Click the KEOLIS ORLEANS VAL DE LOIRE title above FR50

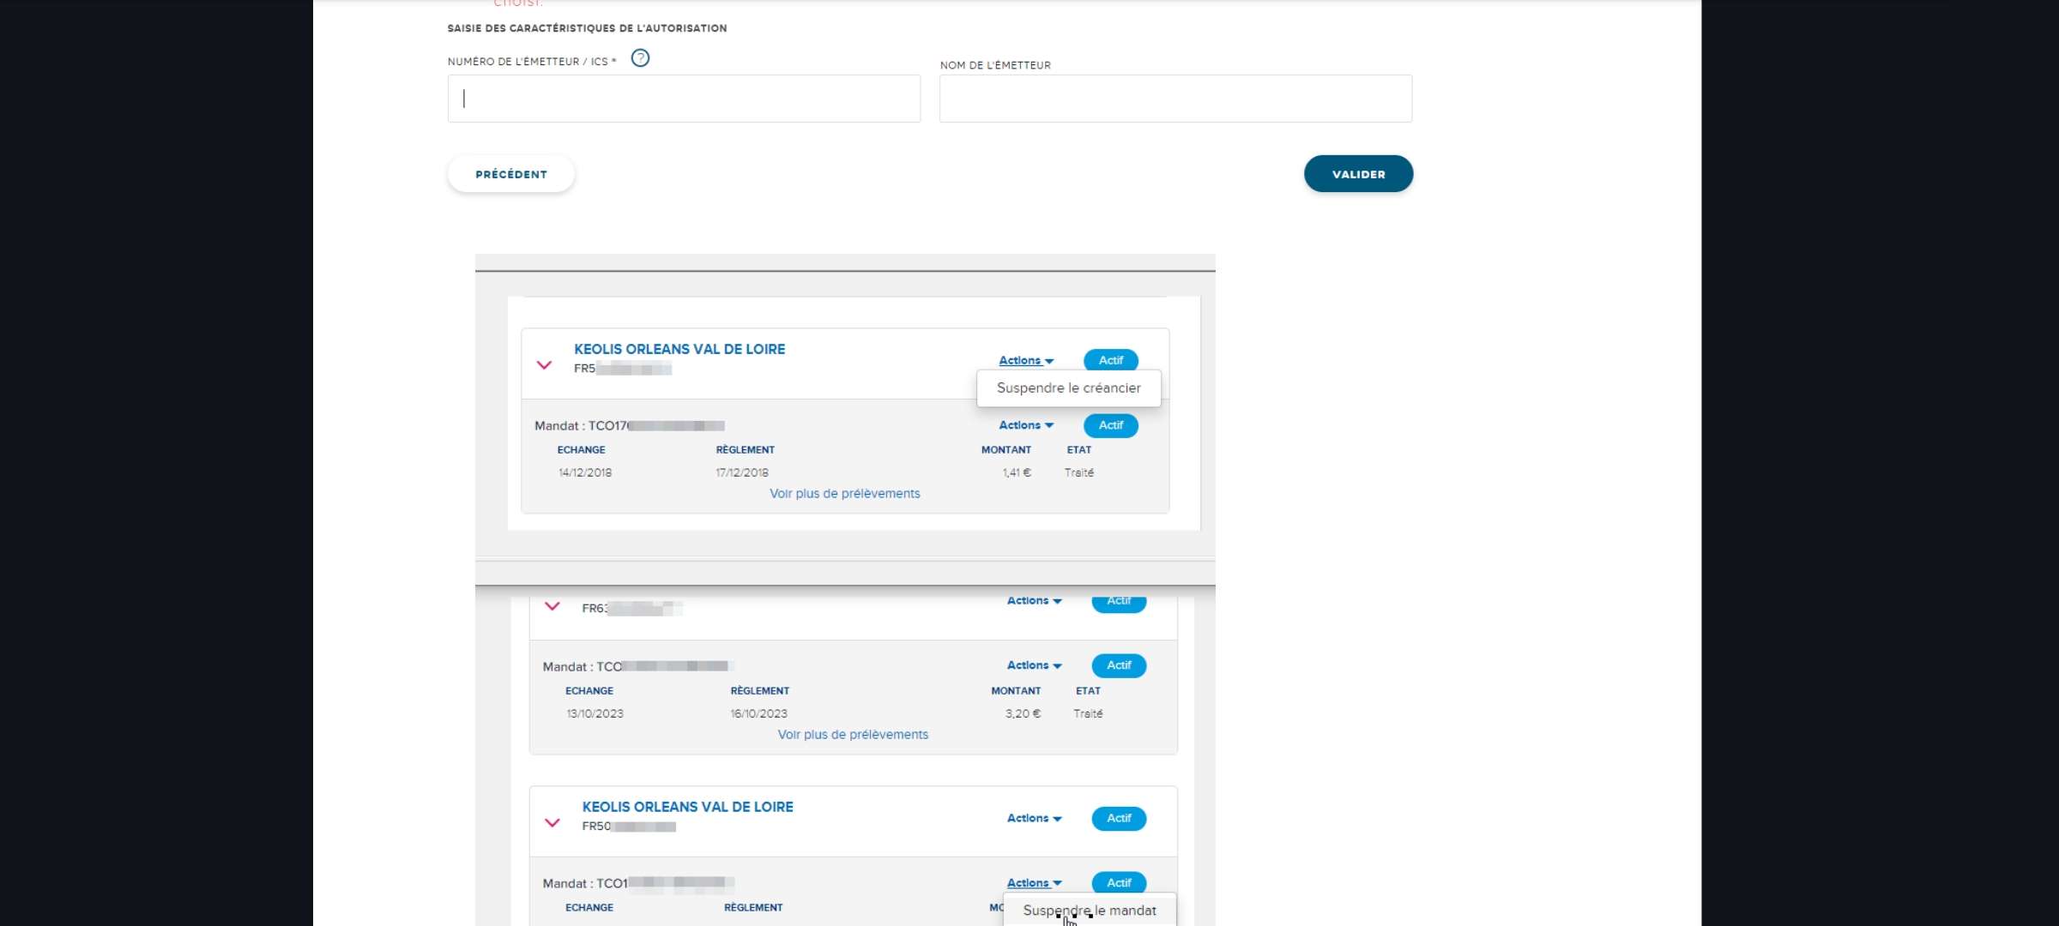[688, 807]
